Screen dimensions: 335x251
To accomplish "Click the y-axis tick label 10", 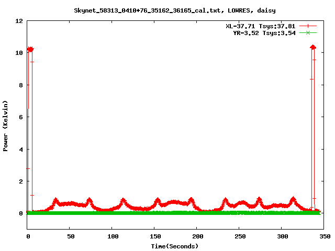I will tap(19, 53).
